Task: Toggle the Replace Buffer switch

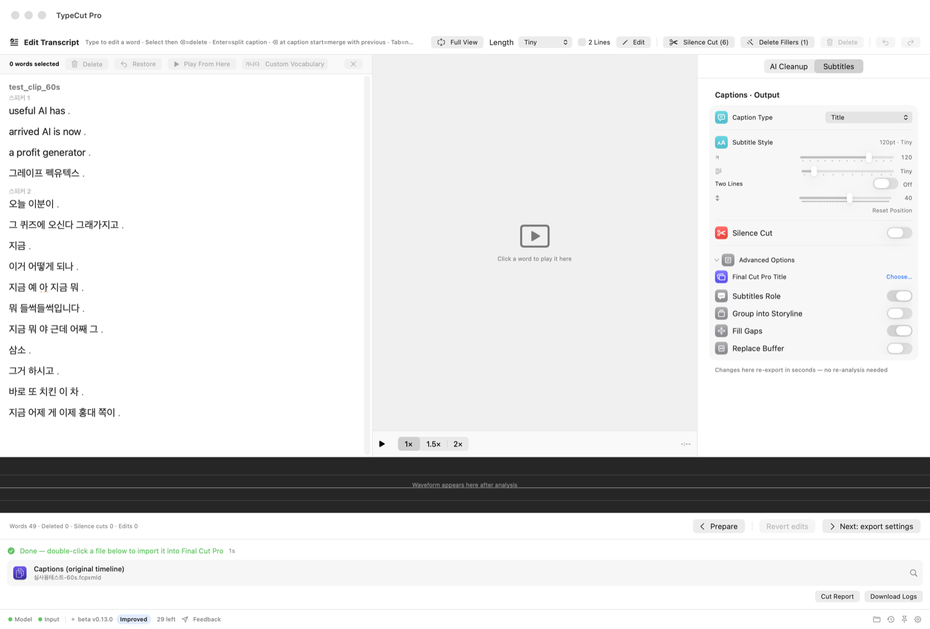Action: click(899, 348)
